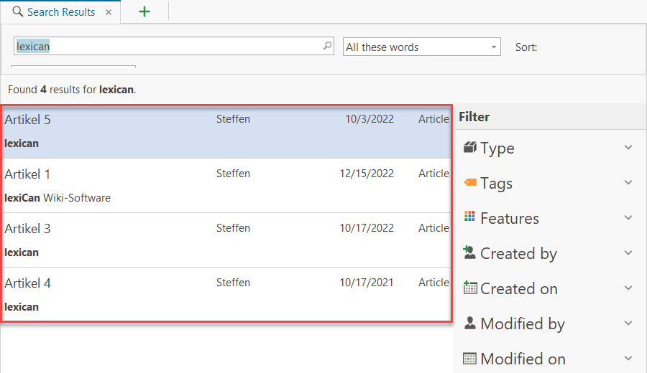This screenshot has height=373, width=647.
Task: Select the Artikel 4 result row
Action: [216, 294]
